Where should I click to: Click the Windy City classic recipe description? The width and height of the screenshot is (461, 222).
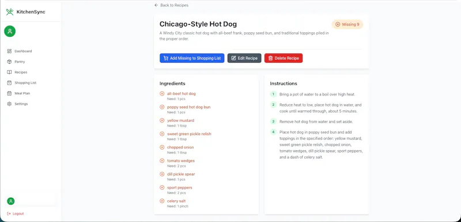(x=244, y=36)
